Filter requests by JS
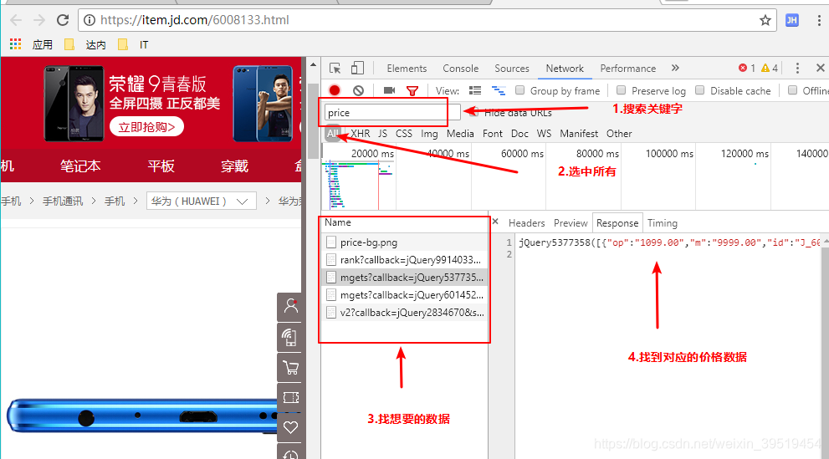The height and width of the screenshot is (459, 829). click(x=383, y=134)
